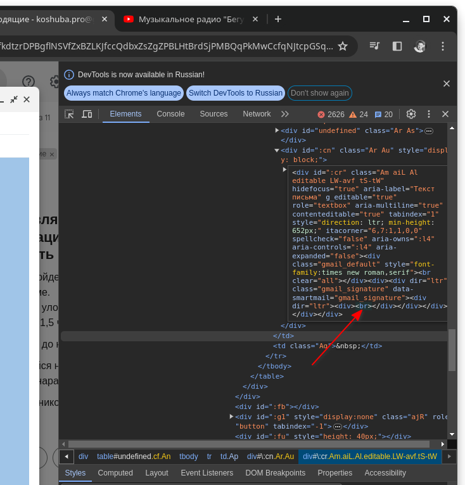Open Chrome side panel icon

click(x=397, y=46)
